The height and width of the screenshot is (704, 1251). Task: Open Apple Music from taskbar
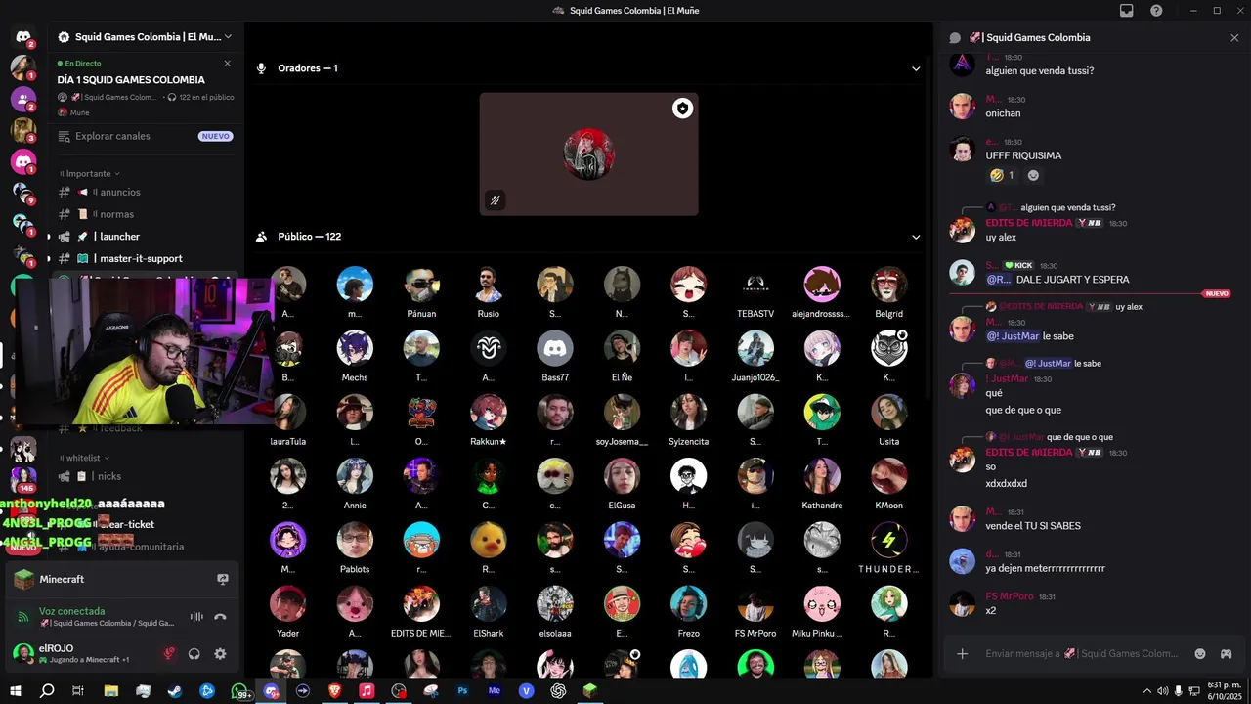point(367,690)
